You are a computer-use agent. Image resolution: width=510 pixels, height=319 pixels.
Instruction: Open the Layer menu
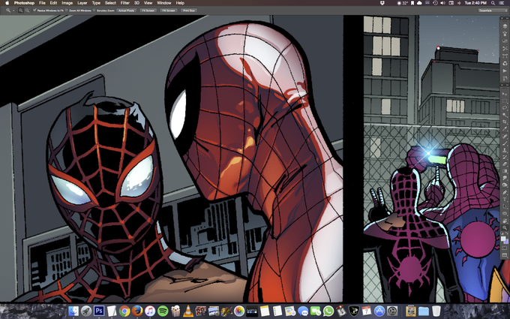pyautogui.click(x=82, y=3)
